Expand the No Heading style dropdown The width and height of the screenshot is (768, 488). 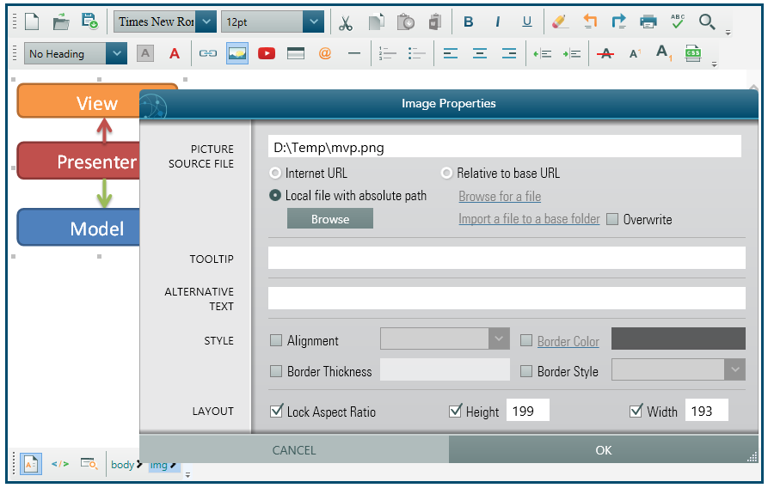click(x=116, y=53)
